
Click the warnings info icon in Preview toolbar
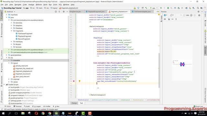[x=199, y=15]
